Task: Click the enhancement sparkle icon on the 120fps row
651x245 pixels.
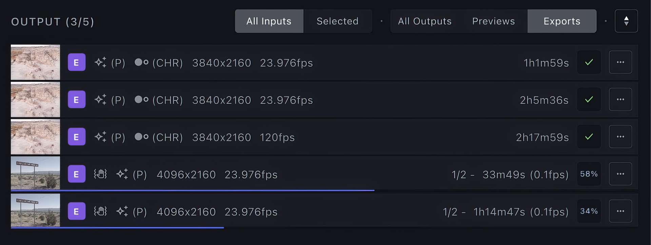Action: [100, 137]
